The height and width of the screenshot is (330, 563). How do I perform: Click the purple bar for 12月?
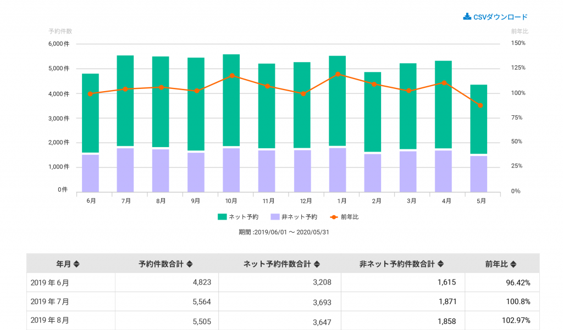pyautogui.click(x=302, y=170)
